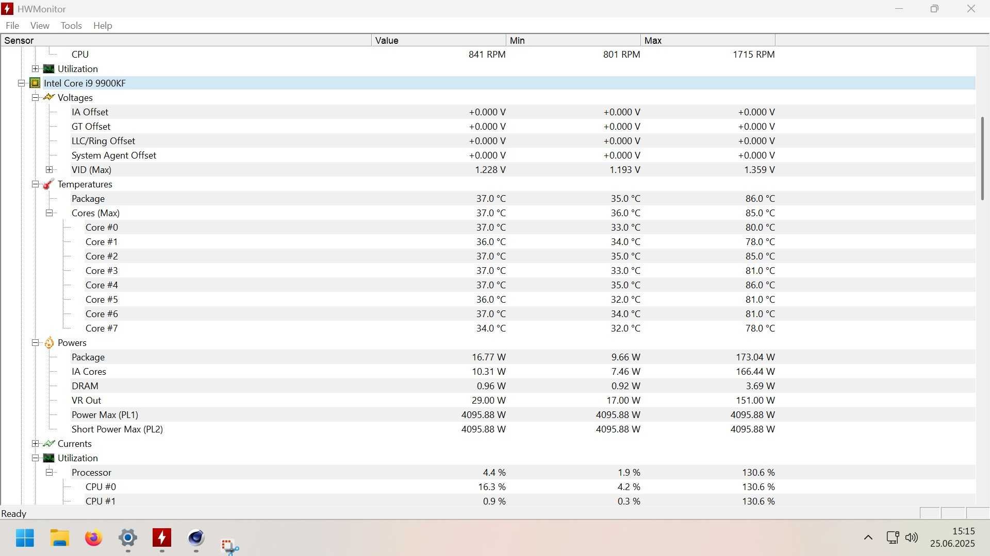Launch Firefox from the taskbar
Screen dimensions: 990x556
(93, 538)
